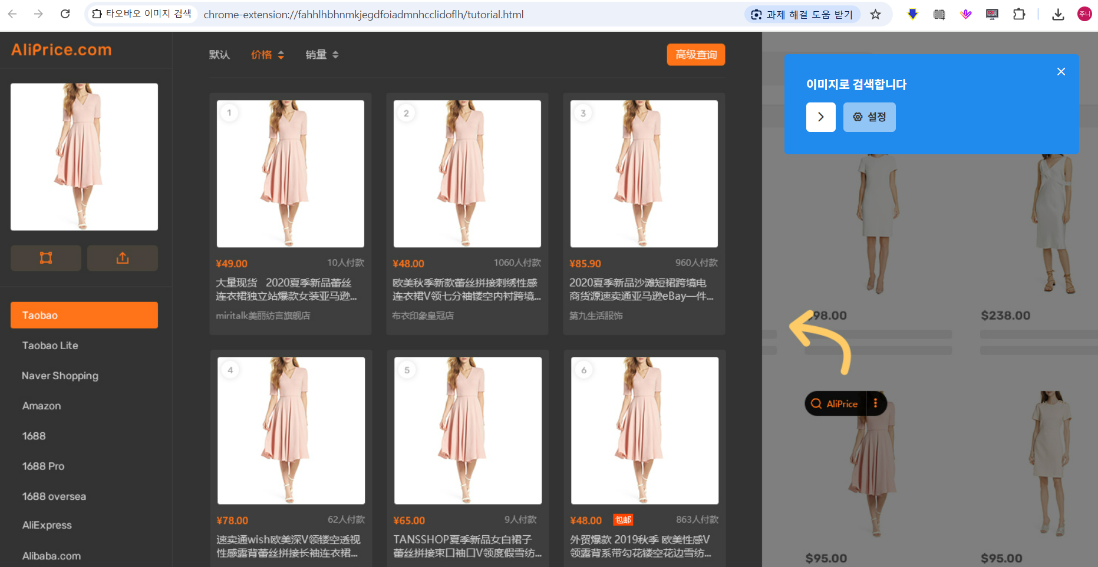
Task: Select AliExpress source
Action: tap(47, 525)
